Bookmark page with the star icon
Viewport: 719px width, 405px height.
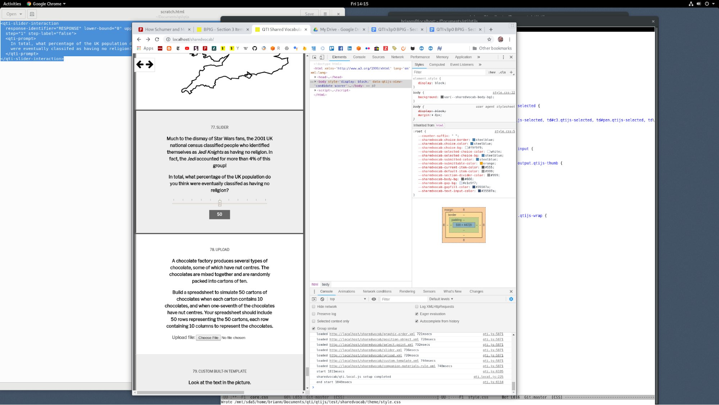point(489,40)
